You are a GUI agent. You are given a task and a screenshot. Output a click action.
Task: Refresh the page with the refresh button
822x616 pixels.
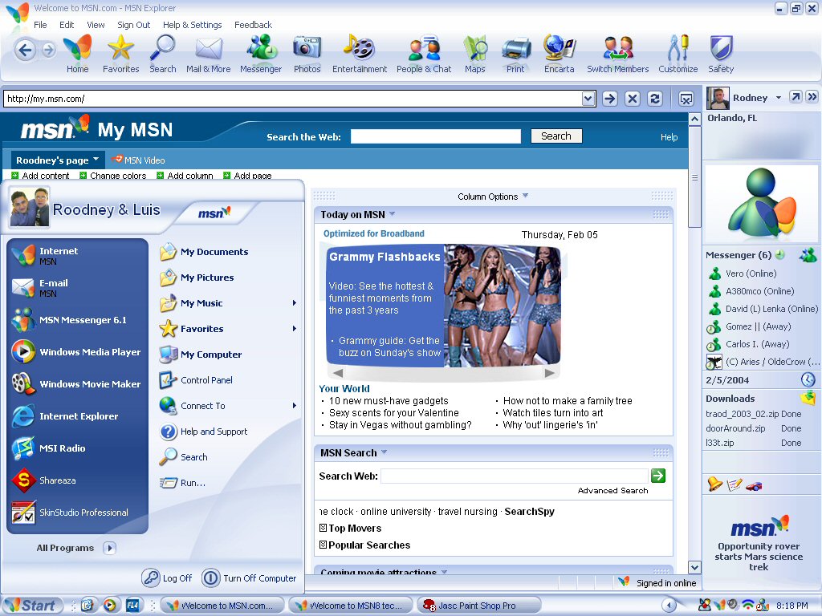tap(655, 99)
